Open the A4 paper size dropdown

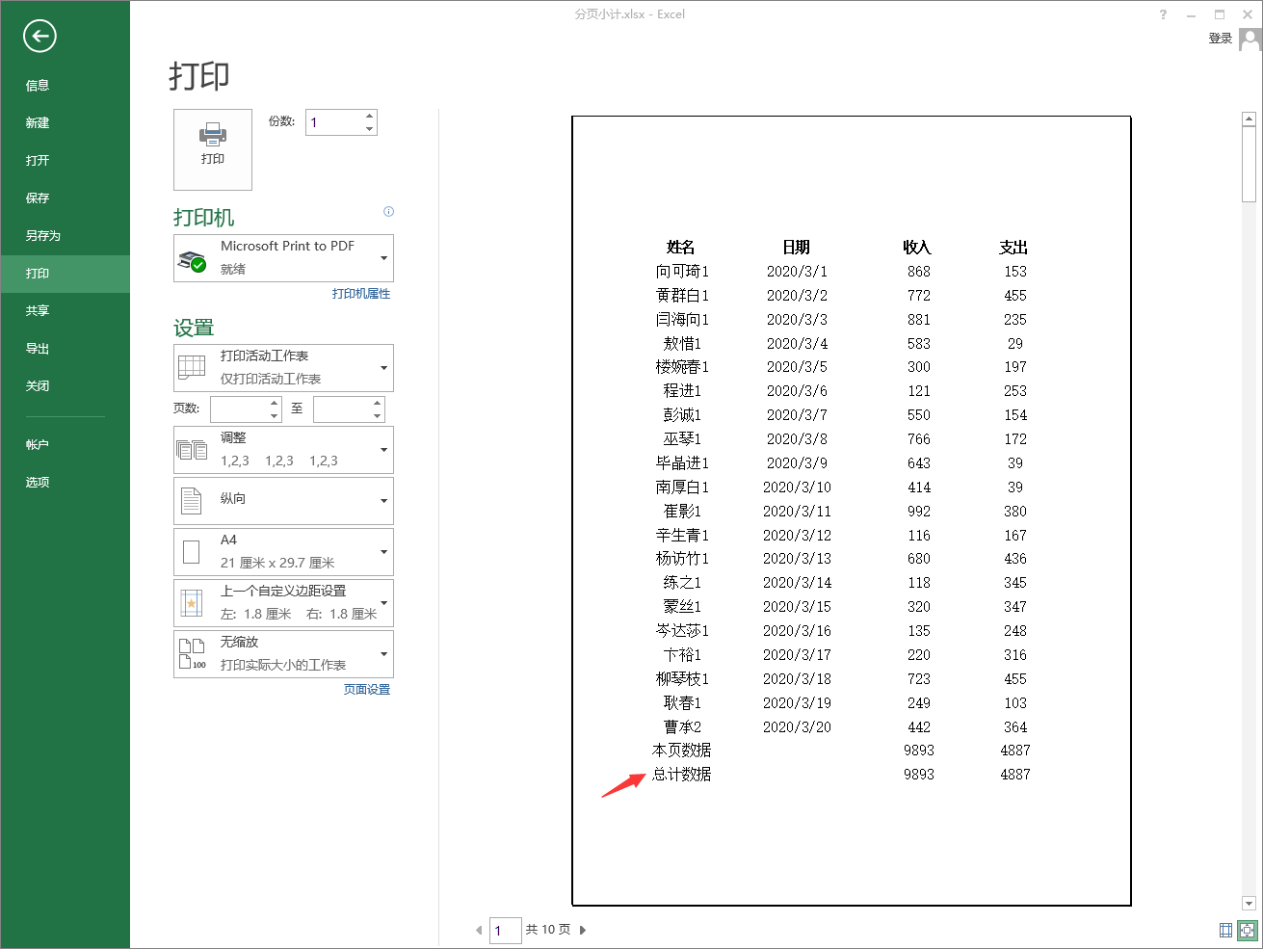click(x=283, y=552)
